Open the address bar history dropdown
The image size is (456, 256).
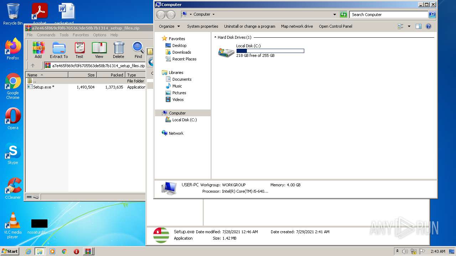(x=335, y=15)
